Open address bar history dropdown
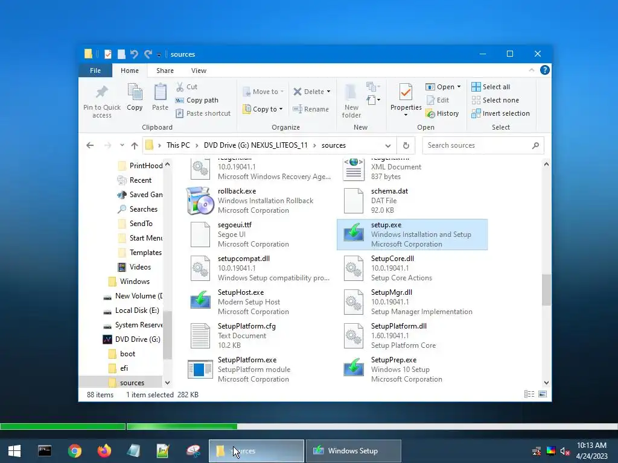The image size is (618, 463). click(x=388, y=146)
